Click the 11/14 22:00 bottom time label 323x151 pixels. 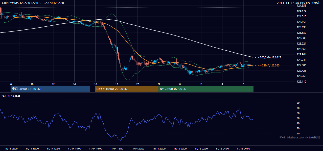click(159, 149)
